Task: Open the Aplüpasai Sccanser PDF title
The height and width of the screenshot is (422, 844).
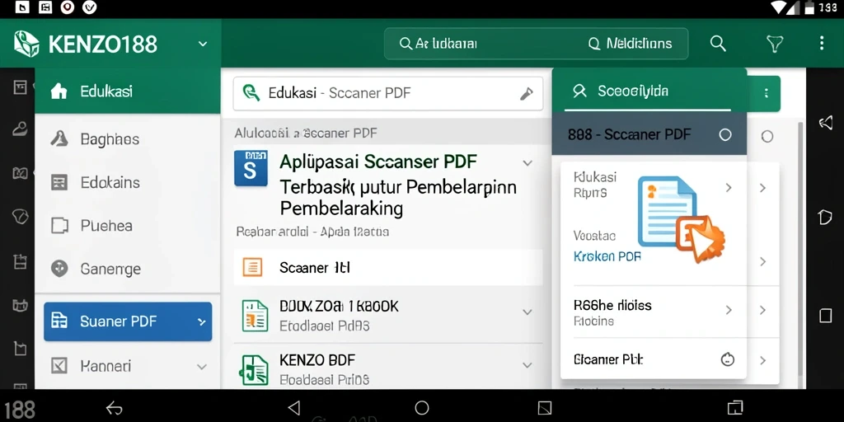Action: click(378, 161)
